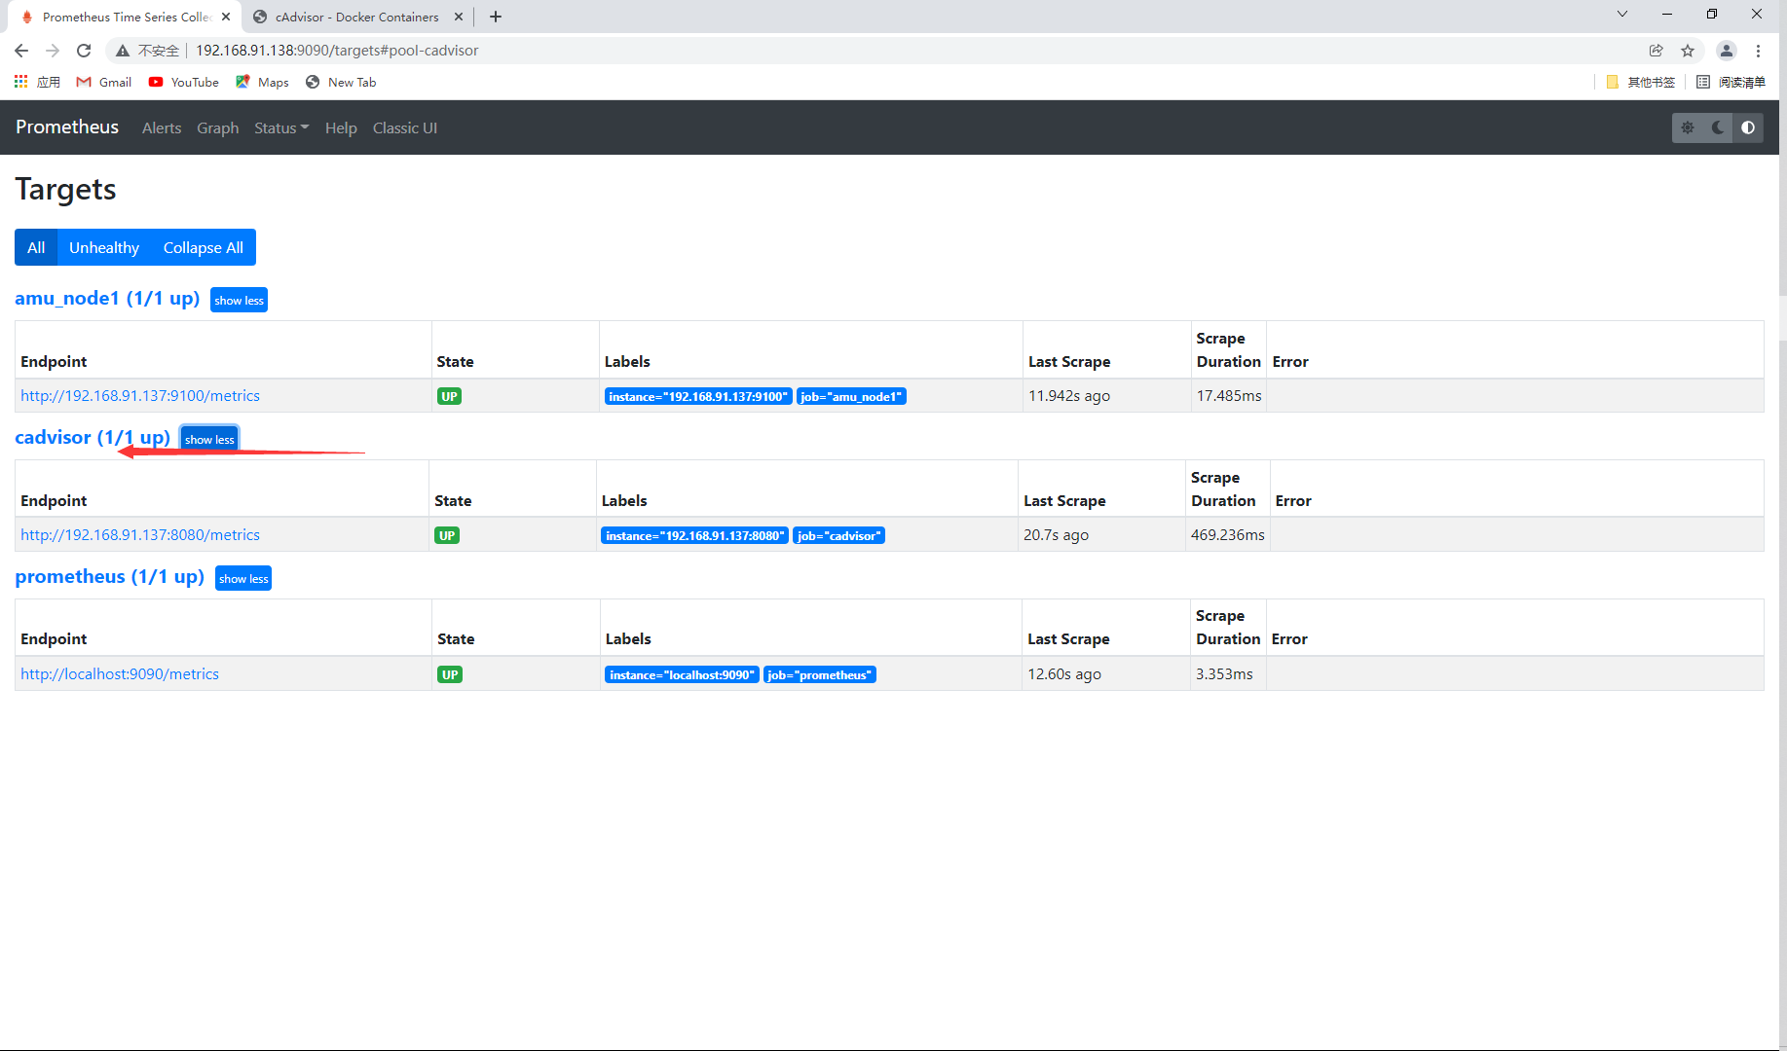Switch to Classic UI
1787x1051 pixels.
[x=405, y=127]
